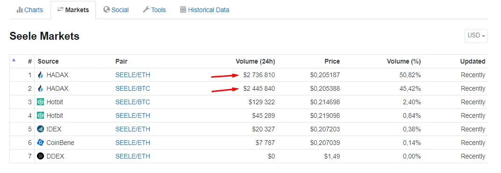
Task: Select HADAX source name in row 2
Action: coord(58,89)
